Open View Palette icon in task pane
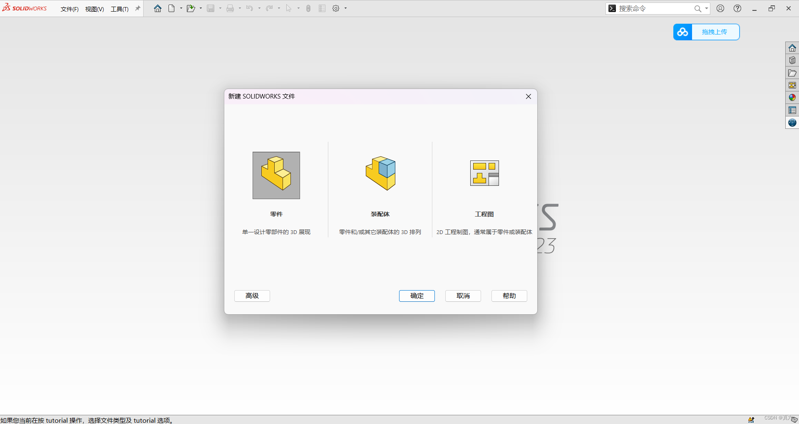 [792, 85]
